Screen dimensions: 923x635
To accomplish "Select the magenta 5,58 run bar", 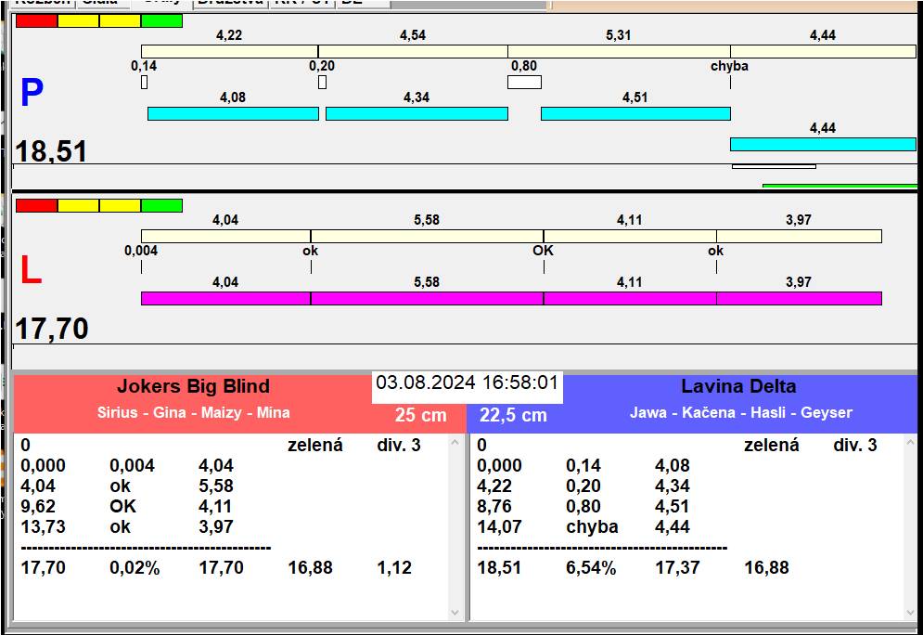I will pos(427,298).
